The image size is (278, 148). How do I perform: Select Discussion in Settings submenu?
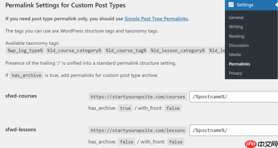239,45
